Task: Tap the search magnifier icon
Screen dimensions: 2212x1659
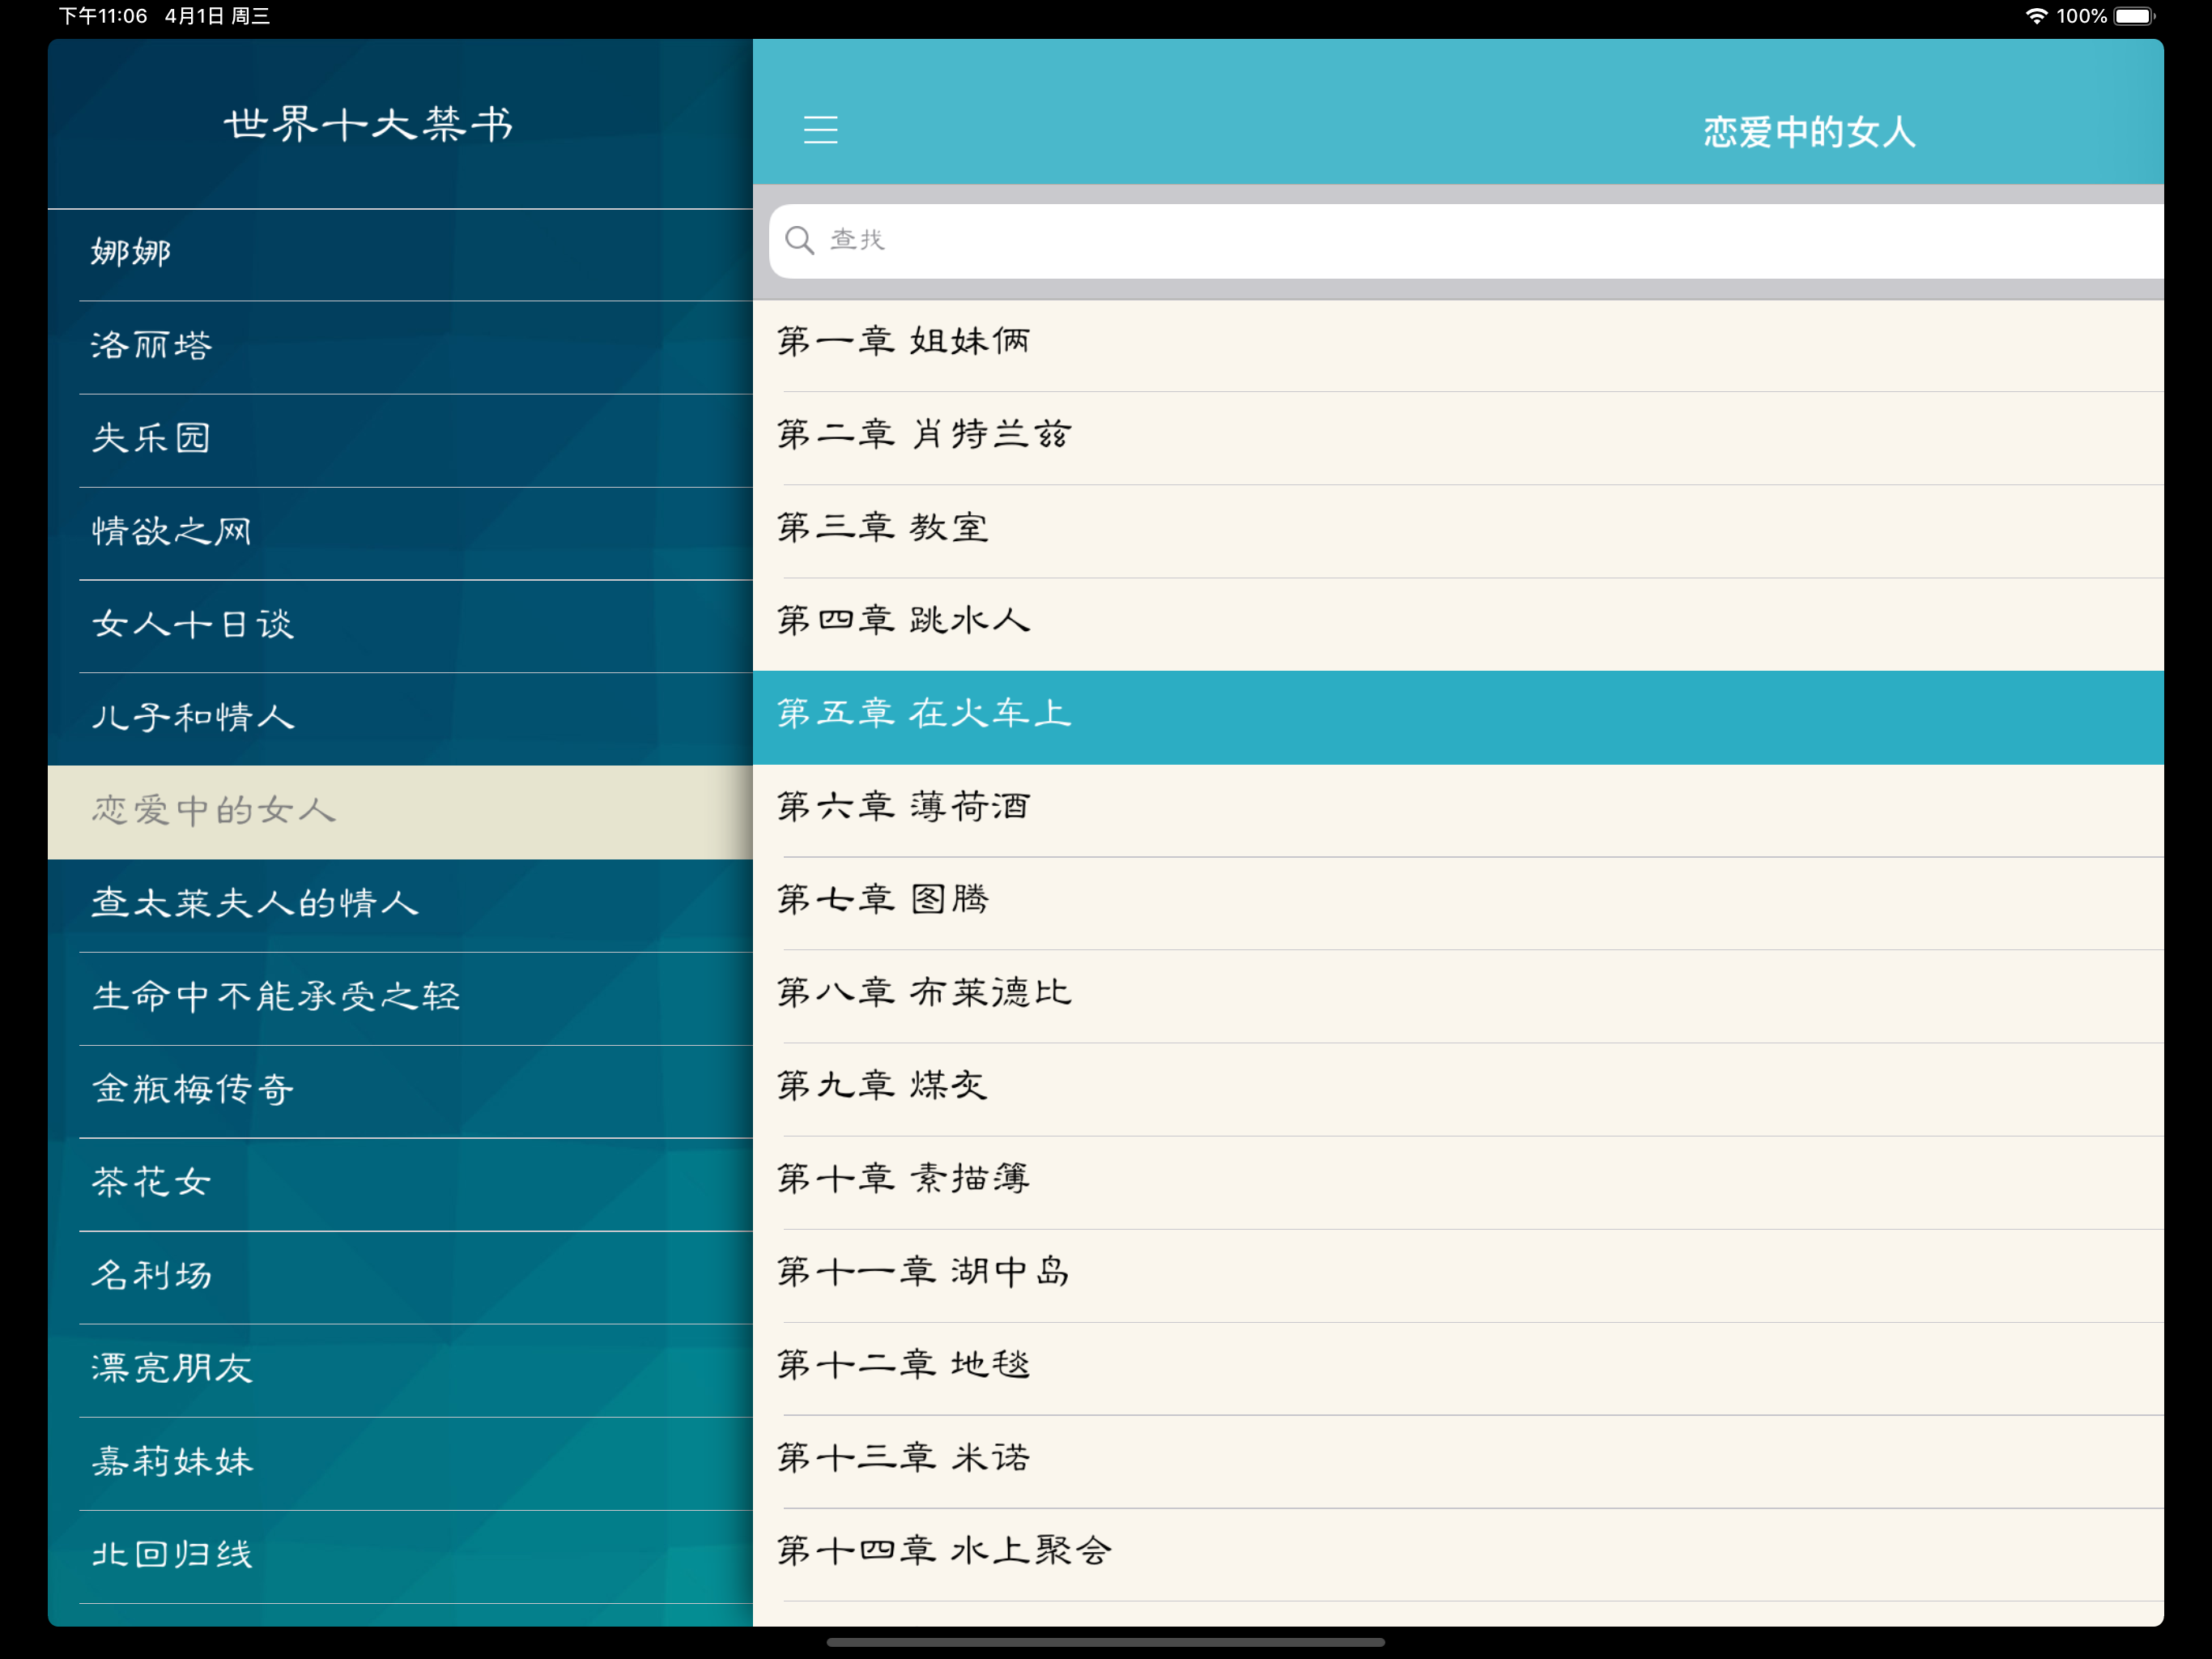Action: click(799, 240)
